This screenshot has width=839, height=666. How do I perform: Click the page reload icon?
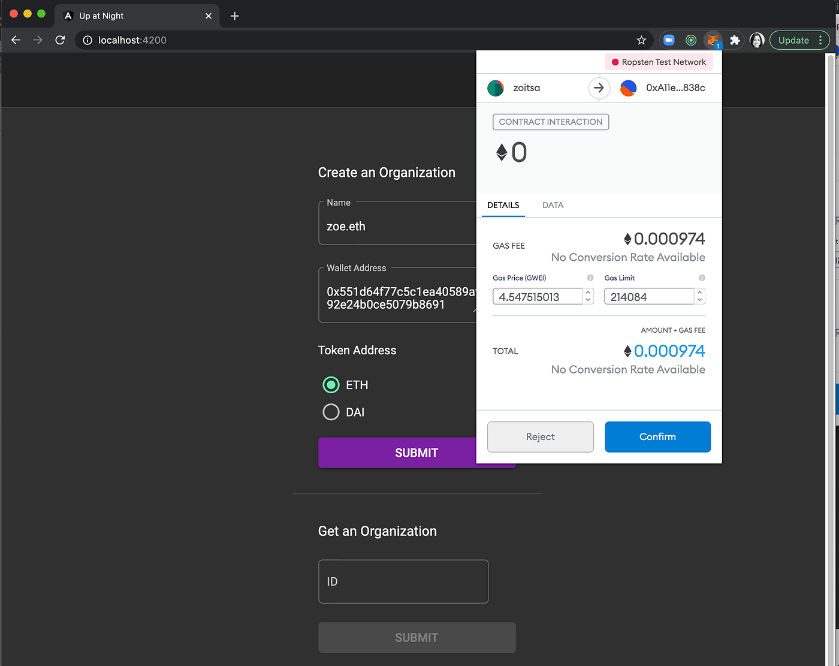(x=60, y=40)
